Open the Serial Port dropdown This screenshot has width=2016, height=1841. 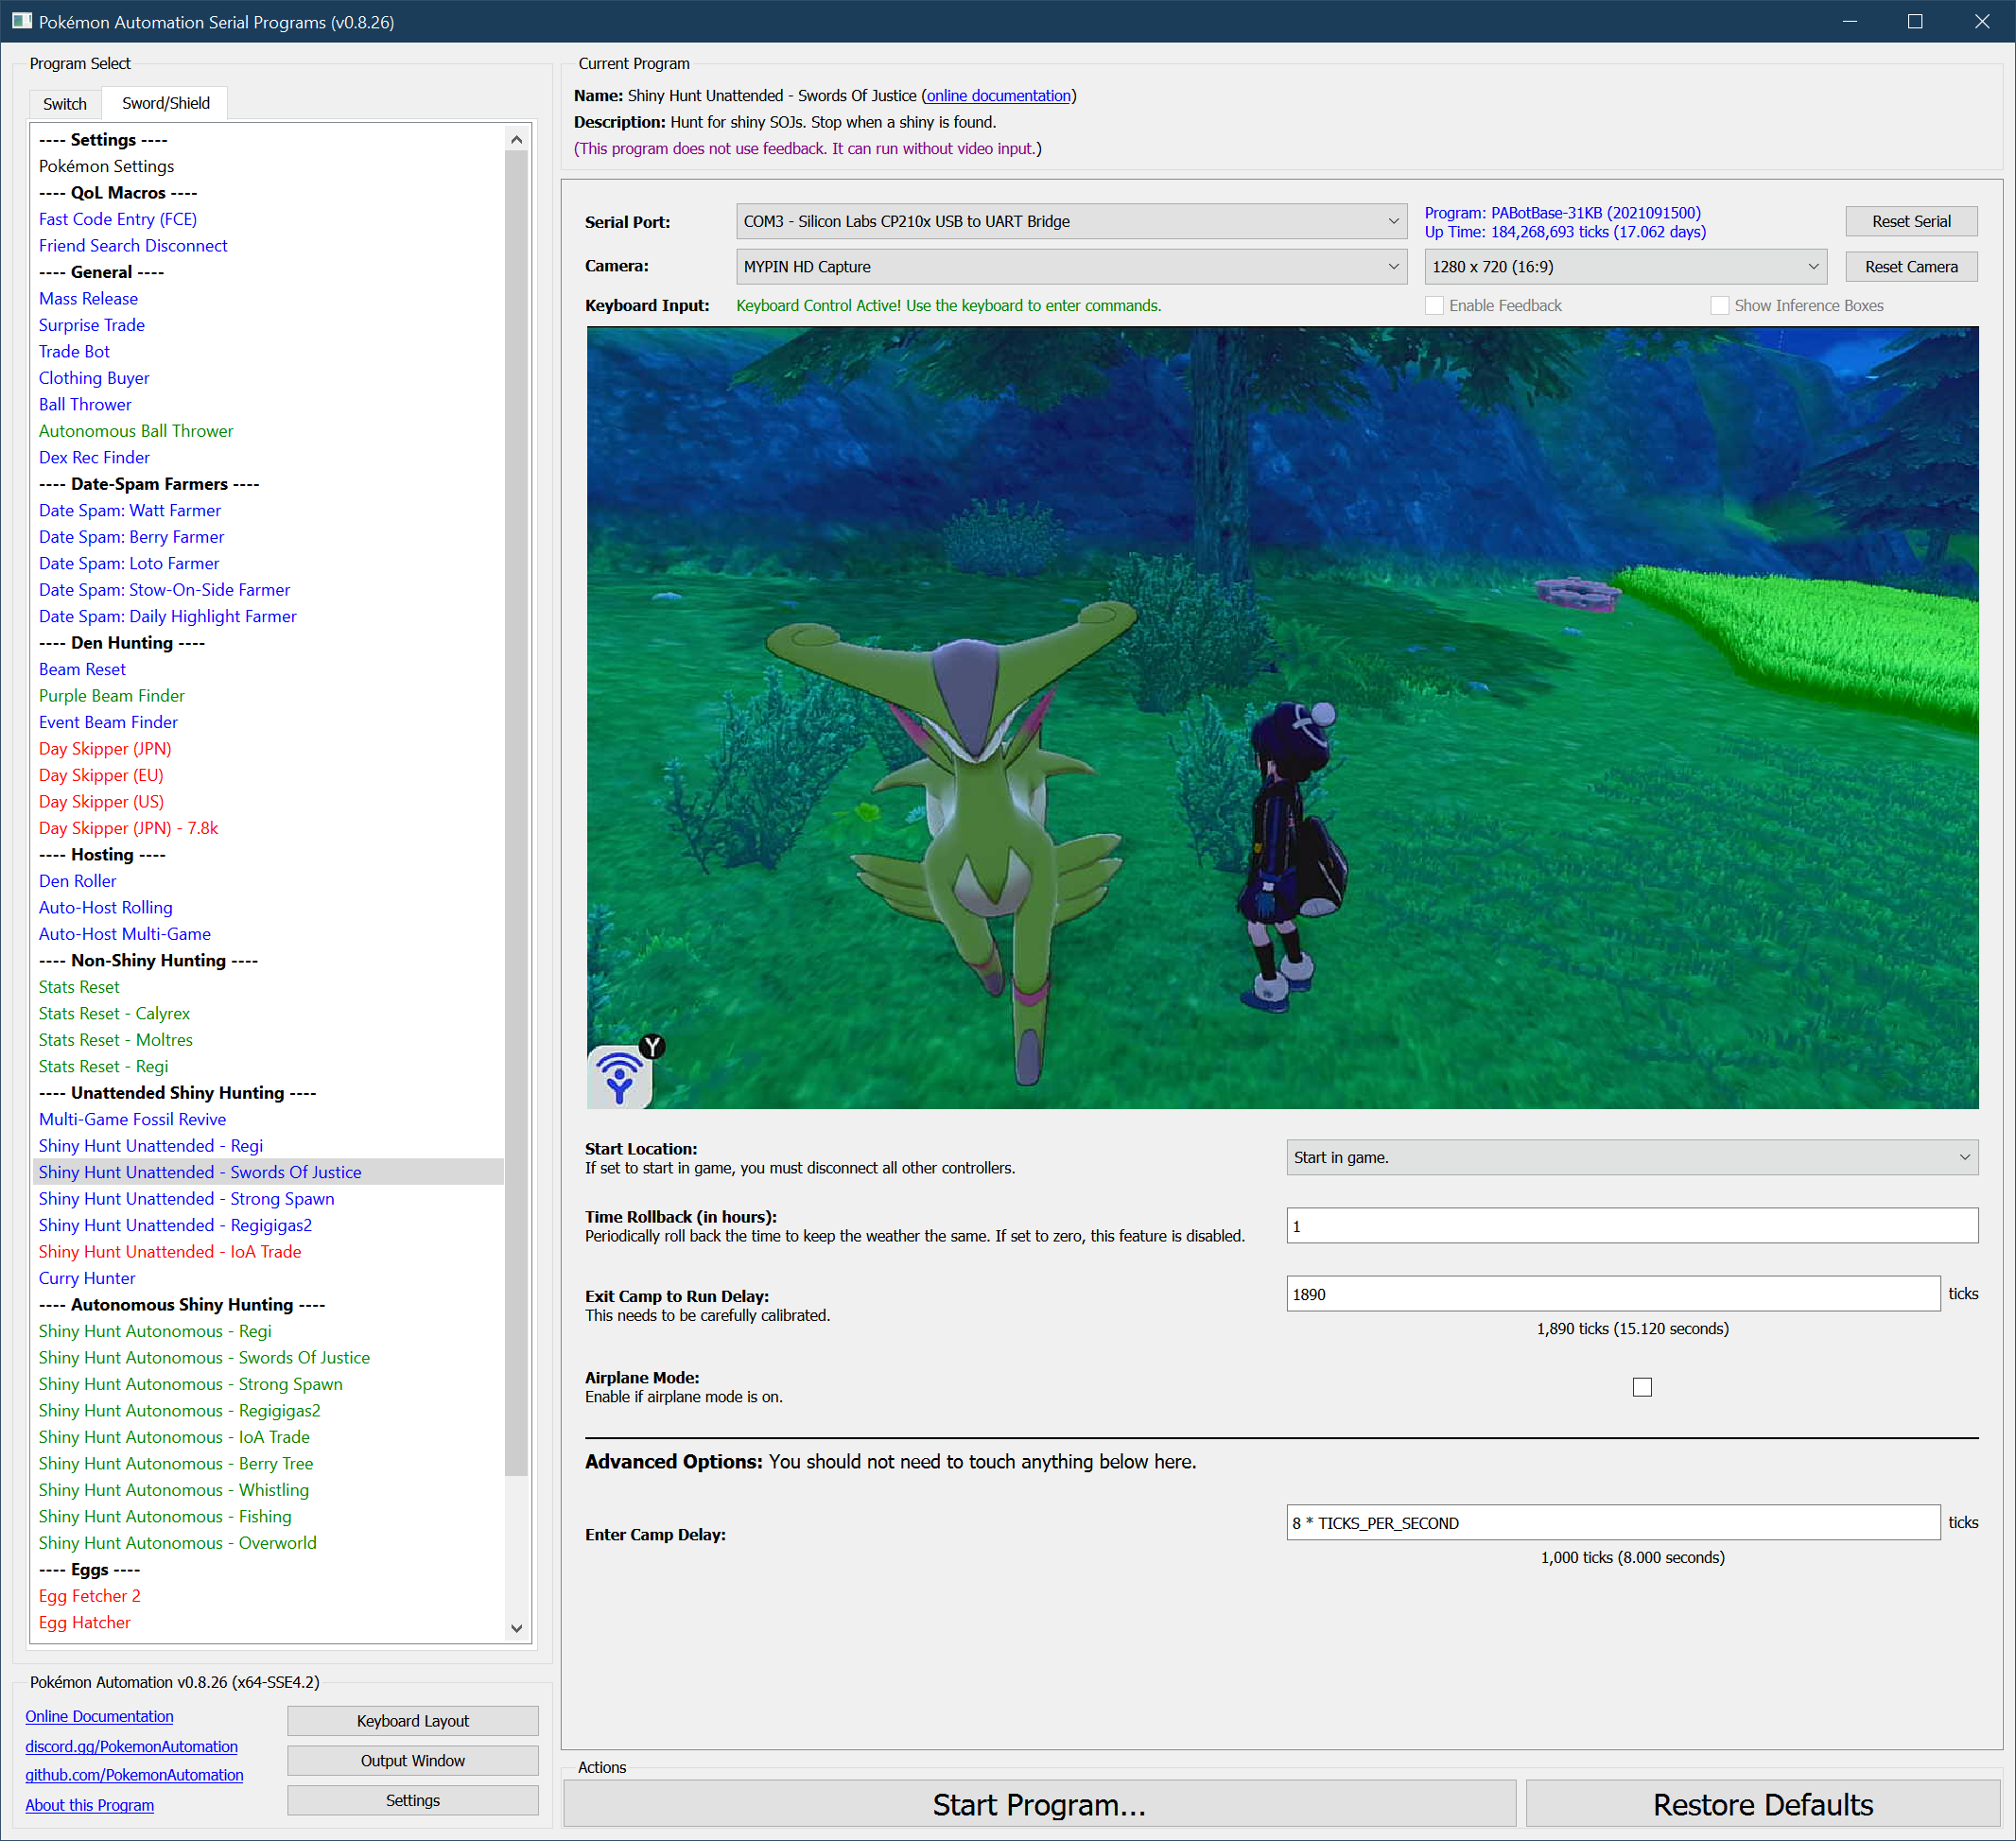1070,222
